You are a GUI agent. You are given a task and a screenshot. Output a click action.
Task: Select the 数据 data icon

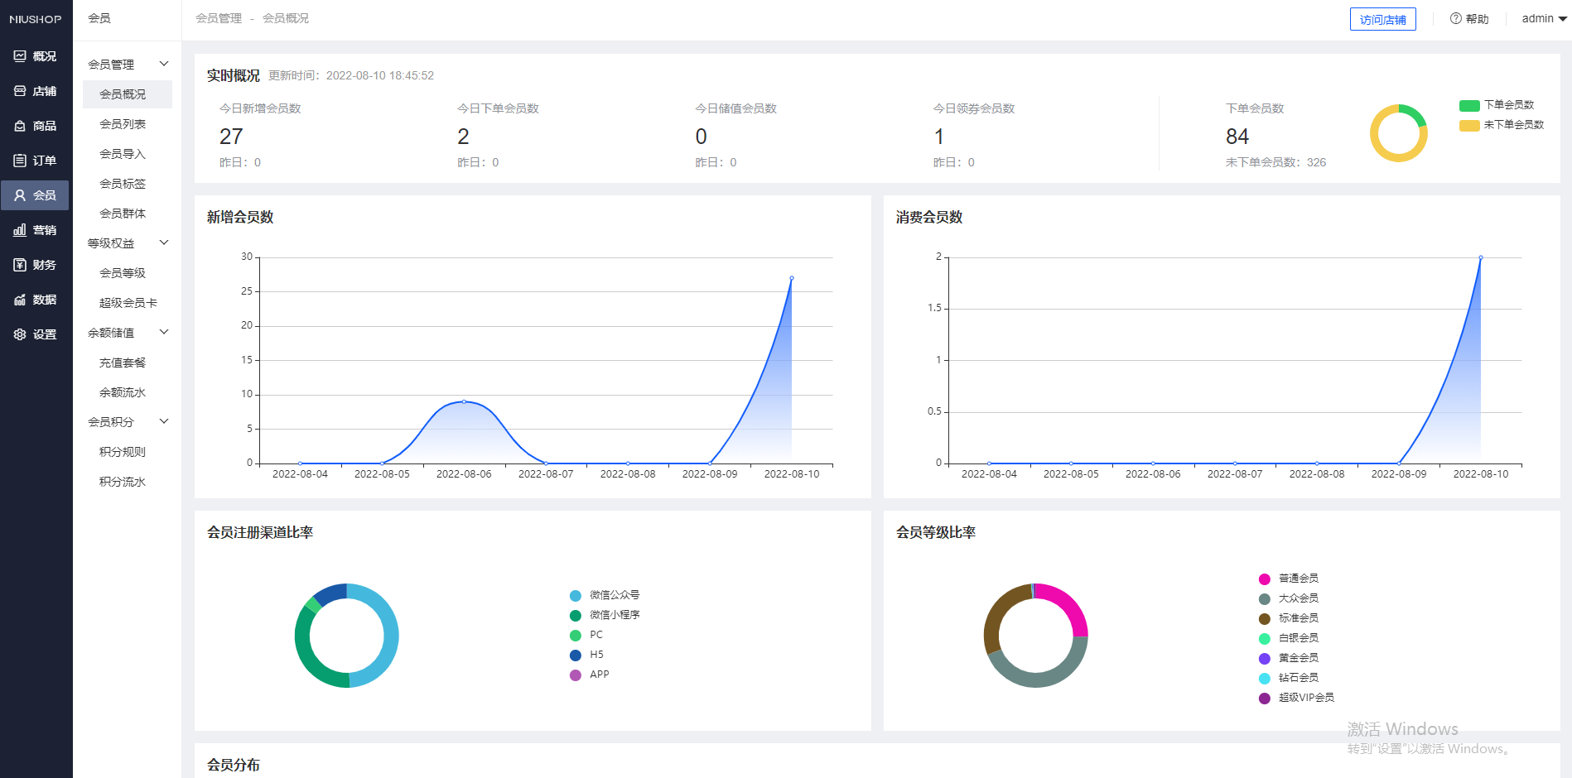[20, 300]
